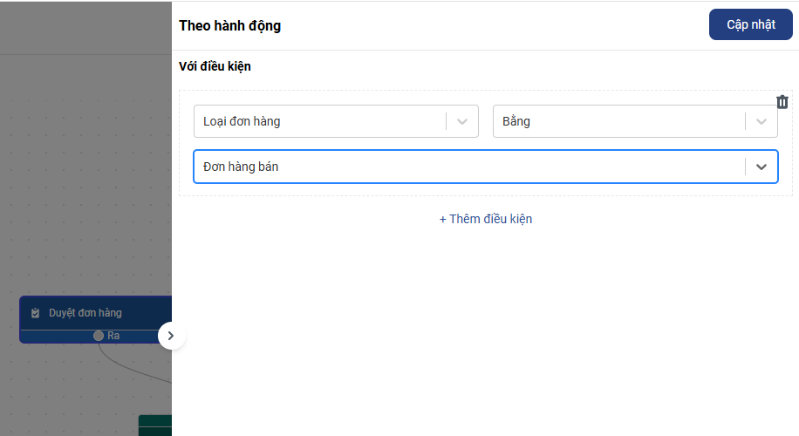This screenshot has width=799, height=436.
Task: Click the dotted workflow canvas background
Action: 79,174
